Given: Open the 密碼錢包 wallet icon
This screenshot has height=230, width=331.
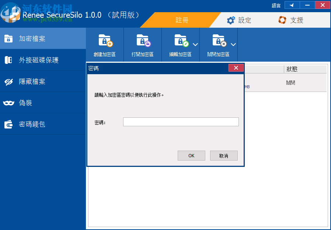Looking at the screenshot, I should coord(8,124).
